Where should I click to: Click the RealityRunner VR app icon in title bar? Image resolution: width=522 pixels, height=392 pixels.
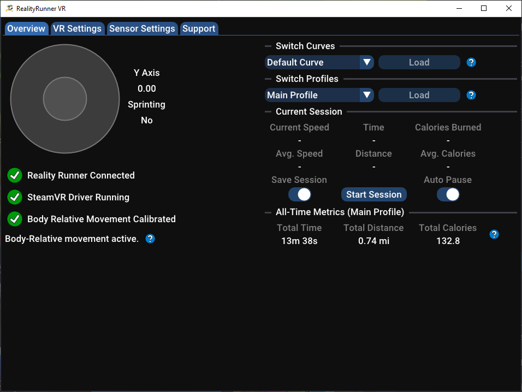coord(9,8)
